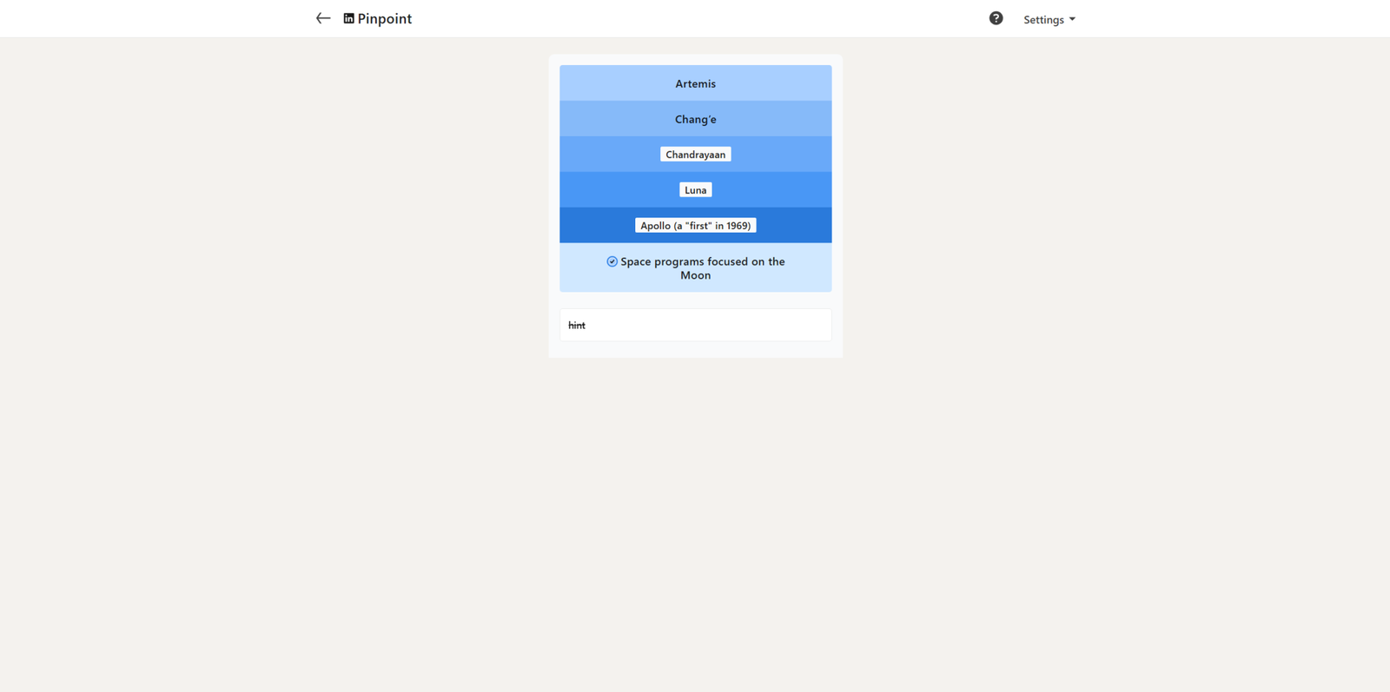Click blue band right of Chandrayaan label

[x=780, y=155]
